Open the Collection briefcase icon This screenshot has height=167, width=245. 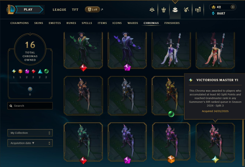[175, 10]
